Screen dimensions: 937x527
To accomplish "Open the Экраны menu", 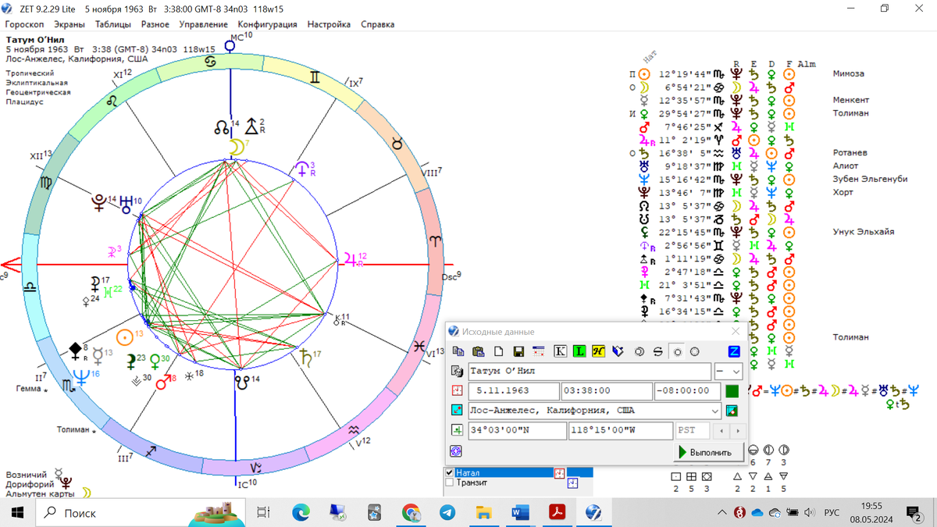I will 69,24.
